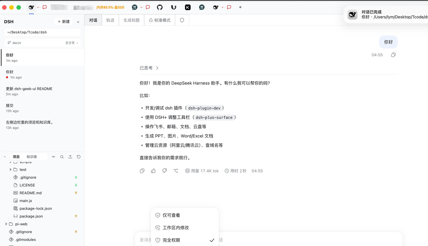Image resolution: width=428 pixels, height=246 pixels.
Task: Switch to the 轨迹 tab
Action: point(110,20)
